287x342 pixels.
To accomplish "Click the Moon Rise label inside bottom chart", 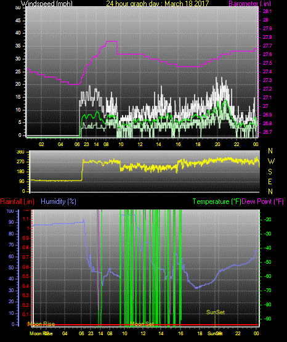I will [x=42, y=324].
